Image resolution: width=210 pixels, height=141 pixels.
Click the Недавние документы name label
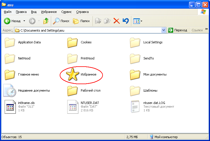point(34,90)
